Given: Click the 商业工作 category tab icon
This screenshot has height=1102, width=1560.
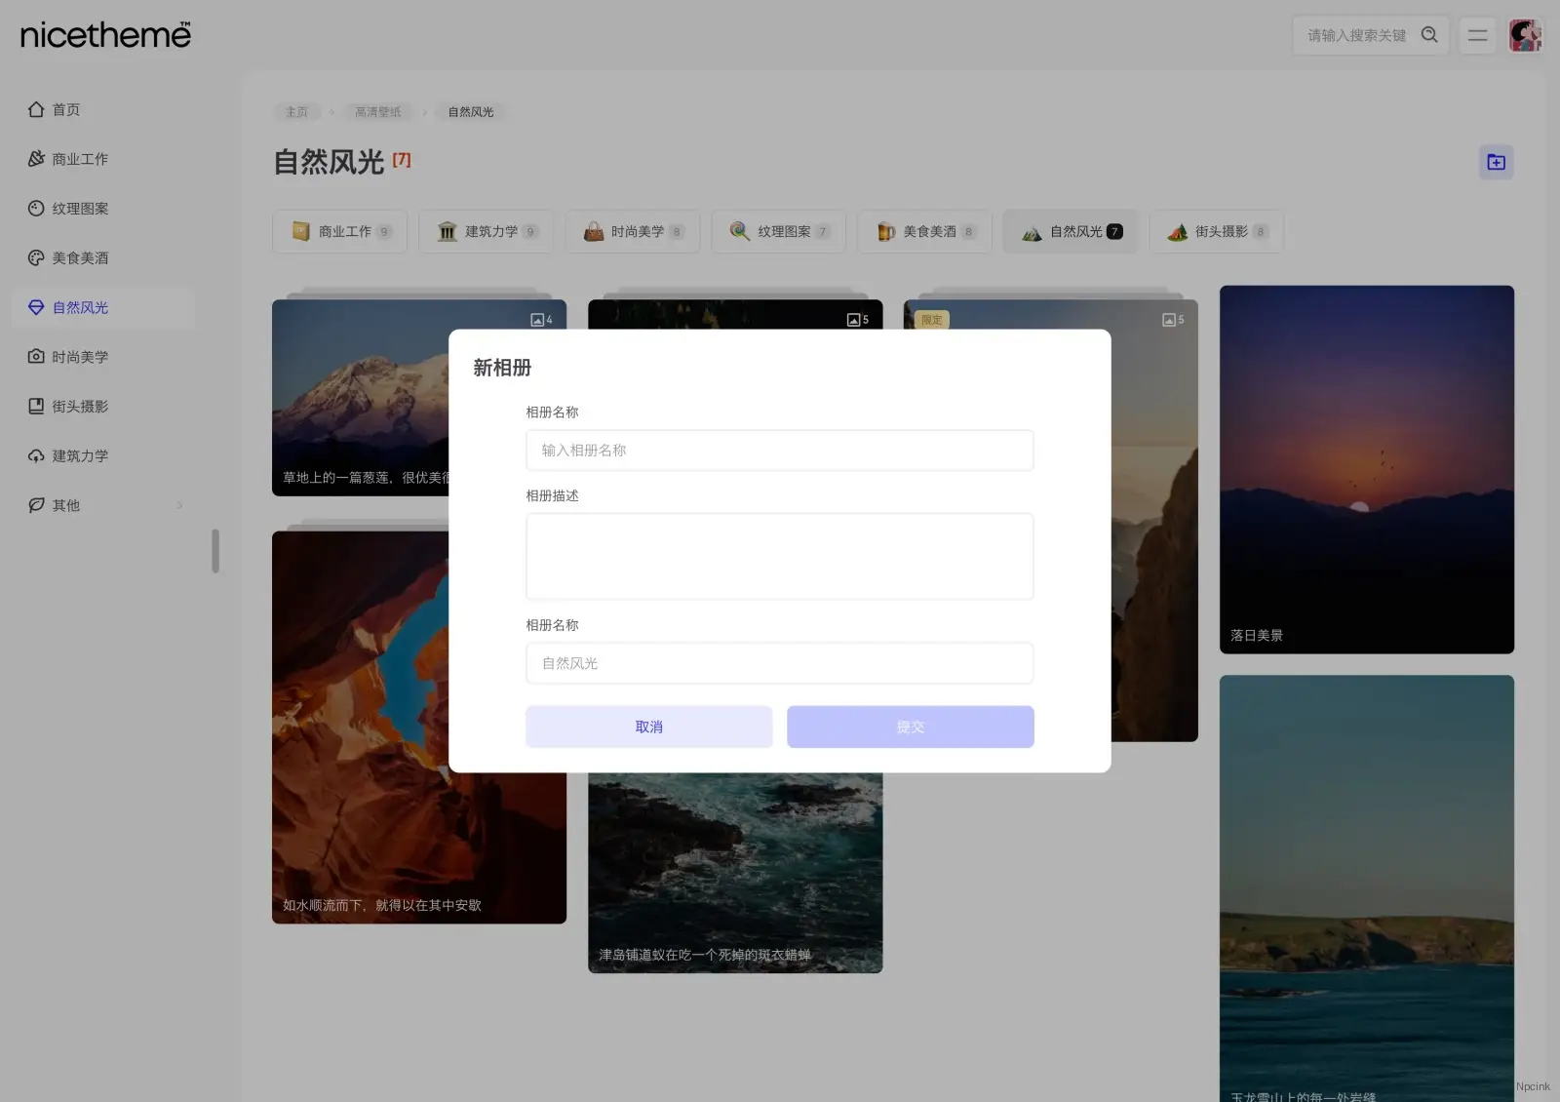Looking at the screenshot, I should pyautogui.click(x=301, y=231).
